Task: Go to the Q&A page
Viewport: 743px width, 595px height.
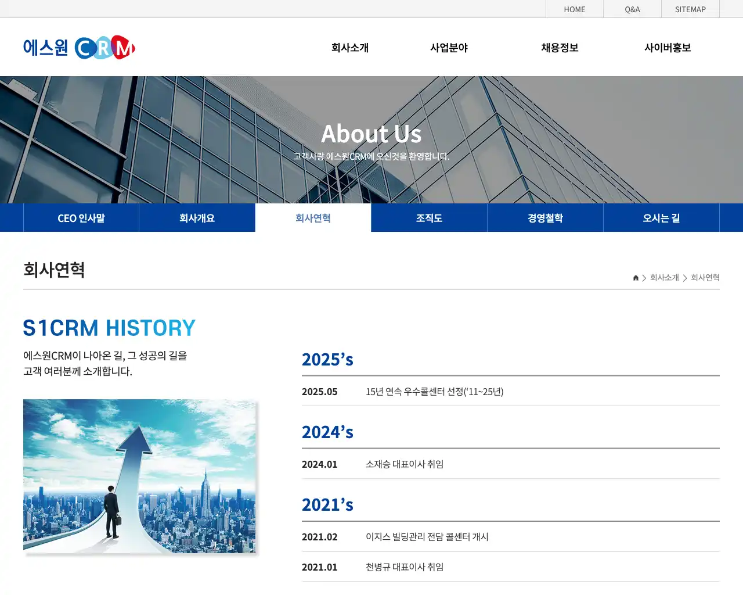Action: 632,9
